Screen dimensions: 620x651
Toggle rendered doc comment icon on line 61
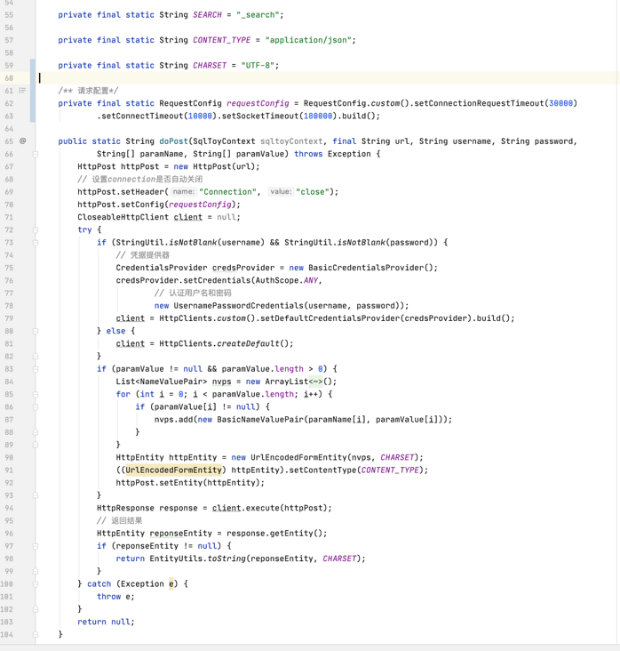(22, 90)
